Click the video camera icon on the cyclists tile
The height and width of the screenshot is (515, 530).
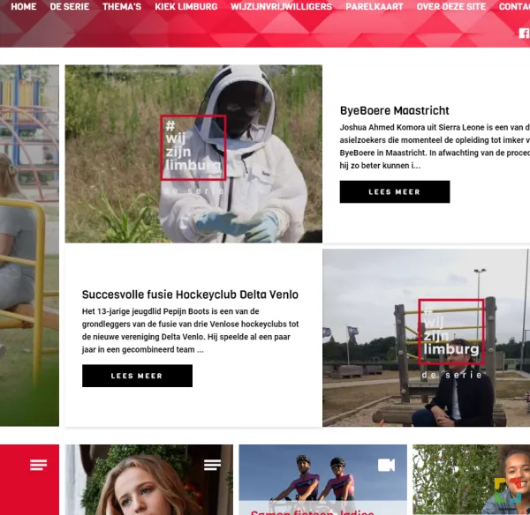coord(386,465)
